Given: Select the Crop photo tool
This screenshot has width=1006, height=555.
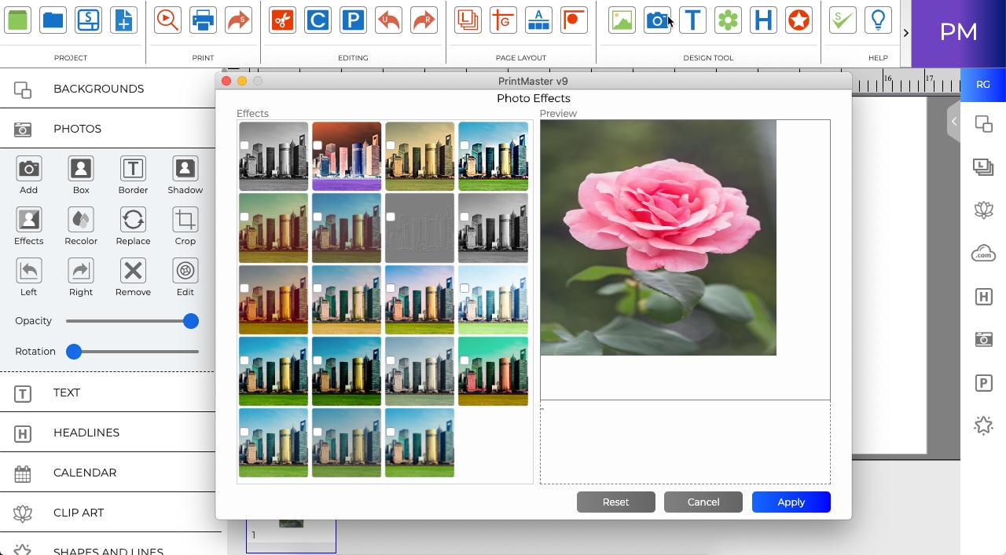Looking at the screenshot, I should [x=185, y=226].
